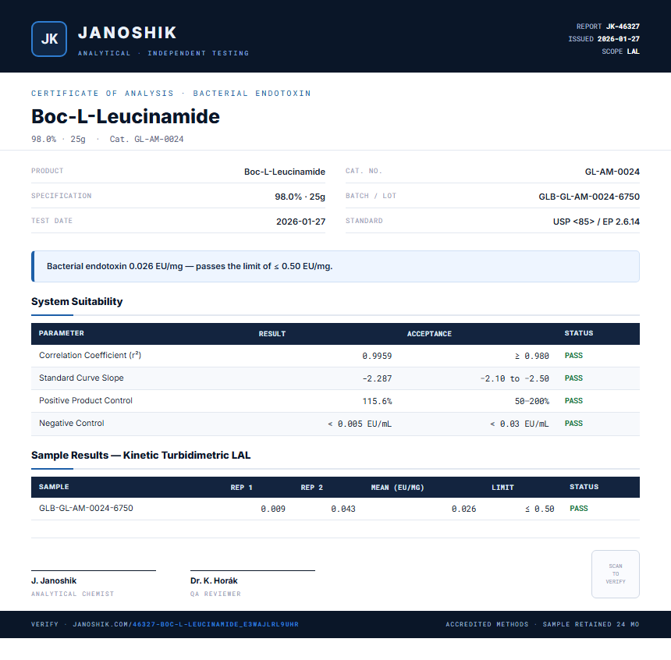Click the Correlation Coefficient (r²) row label

[x=90, y=355]
